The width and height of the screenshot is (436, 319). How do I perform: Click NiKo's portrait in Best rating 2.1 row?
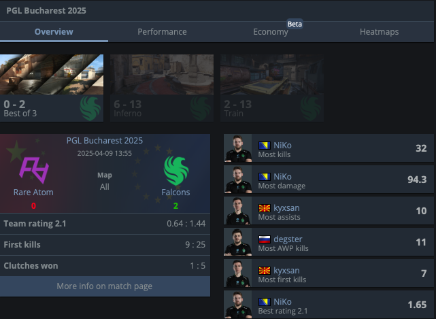[x=238, y=305]
